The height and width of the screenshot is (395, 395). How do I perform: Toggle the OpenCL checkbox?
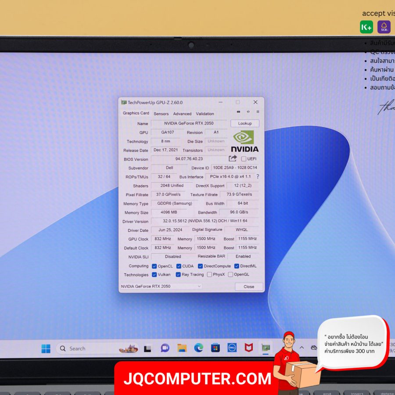(154, 266)
